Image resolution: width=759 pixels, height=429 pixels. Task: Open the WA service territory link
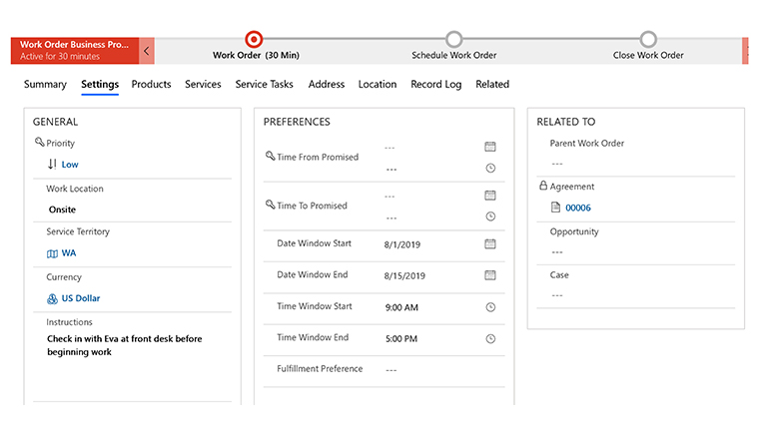click(69, 253)
